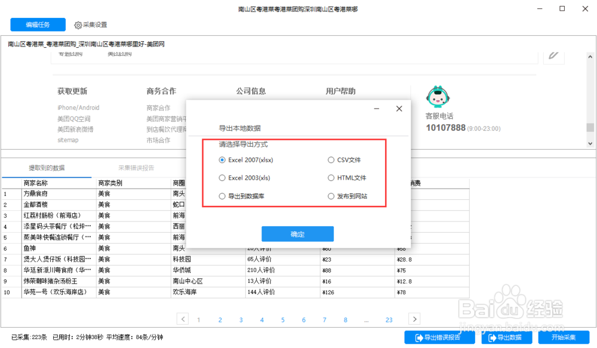Screen dimensions: 597x348
Task: Click the customer service mascot icon
Action: (x=438, y=97)
